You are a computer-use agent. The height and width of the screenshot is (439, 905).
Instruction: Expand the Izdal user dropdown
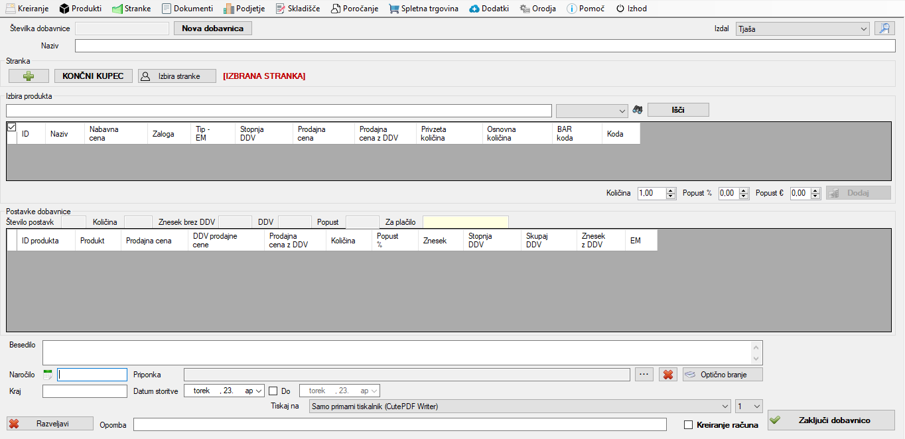click(x=863, y=29)
